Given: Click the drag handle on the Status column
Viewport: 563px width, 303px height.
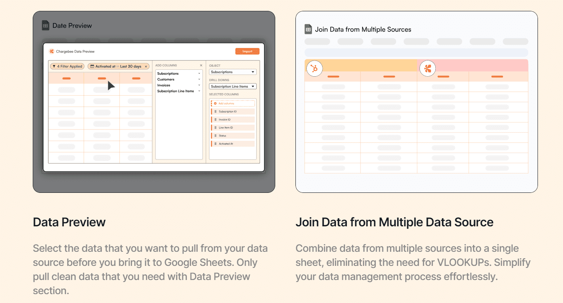Looking at the screenshot, I should click(x=215, y=136).
